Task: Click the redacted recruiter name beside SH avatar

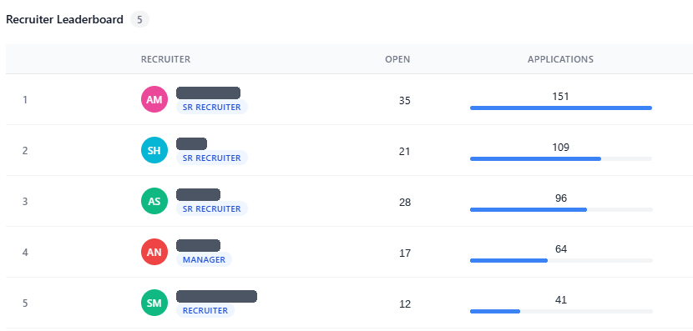Action: [x=192, y=144]
